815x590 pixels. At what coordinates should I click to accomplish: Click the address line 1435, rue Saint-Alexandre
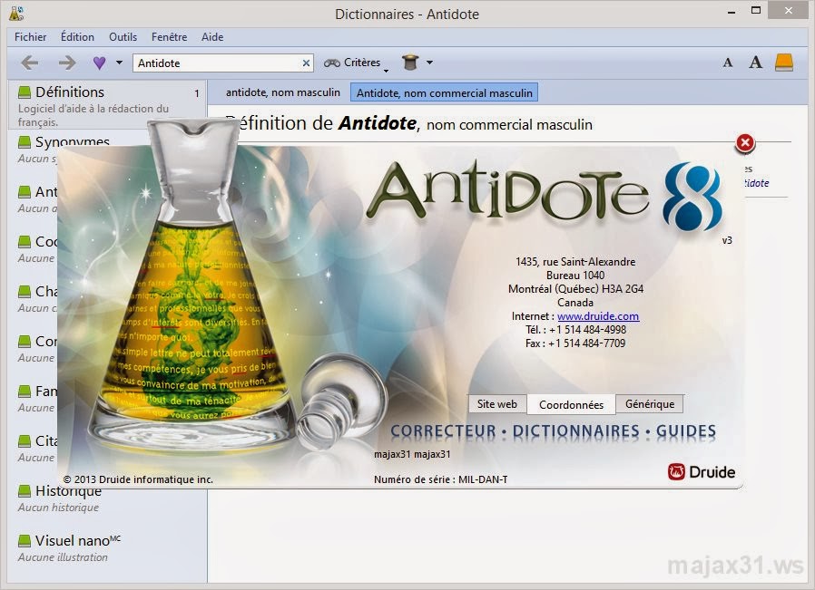[575, 262]
